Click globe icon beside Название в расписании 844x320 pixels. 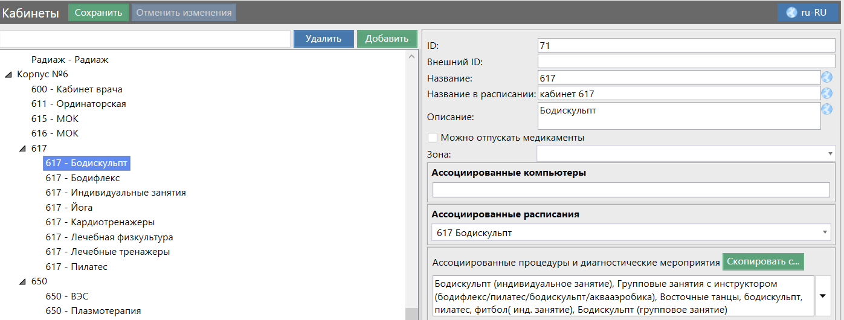(826, 94)
